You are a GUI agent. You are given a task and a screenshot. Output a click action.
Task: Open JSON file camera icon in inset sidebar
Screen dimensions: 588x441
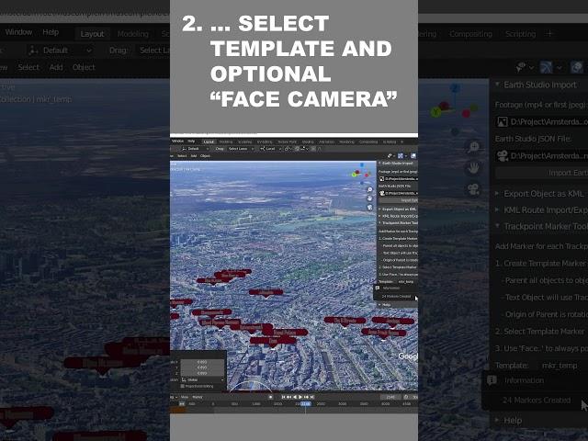click(x=382, y=193)
